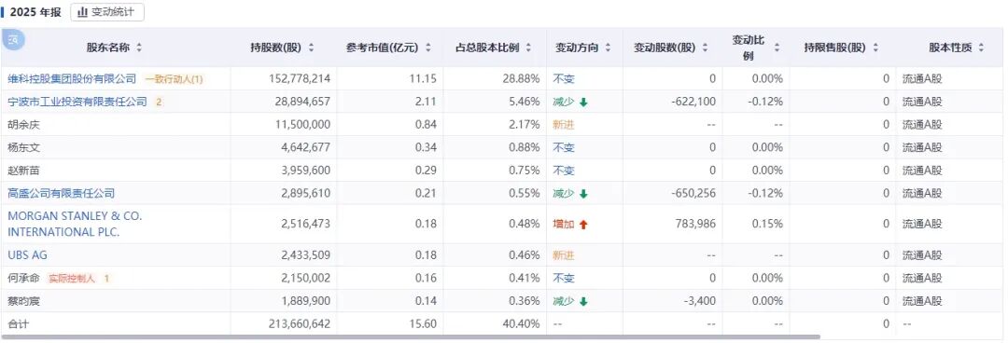1008x343 pixels.
Task: Click the 实际控制人 tag beside 何承命
Action: (x=72, y=279)
